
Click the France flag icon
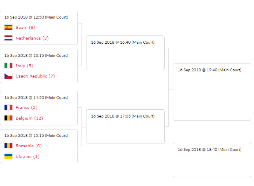[8, 108]
